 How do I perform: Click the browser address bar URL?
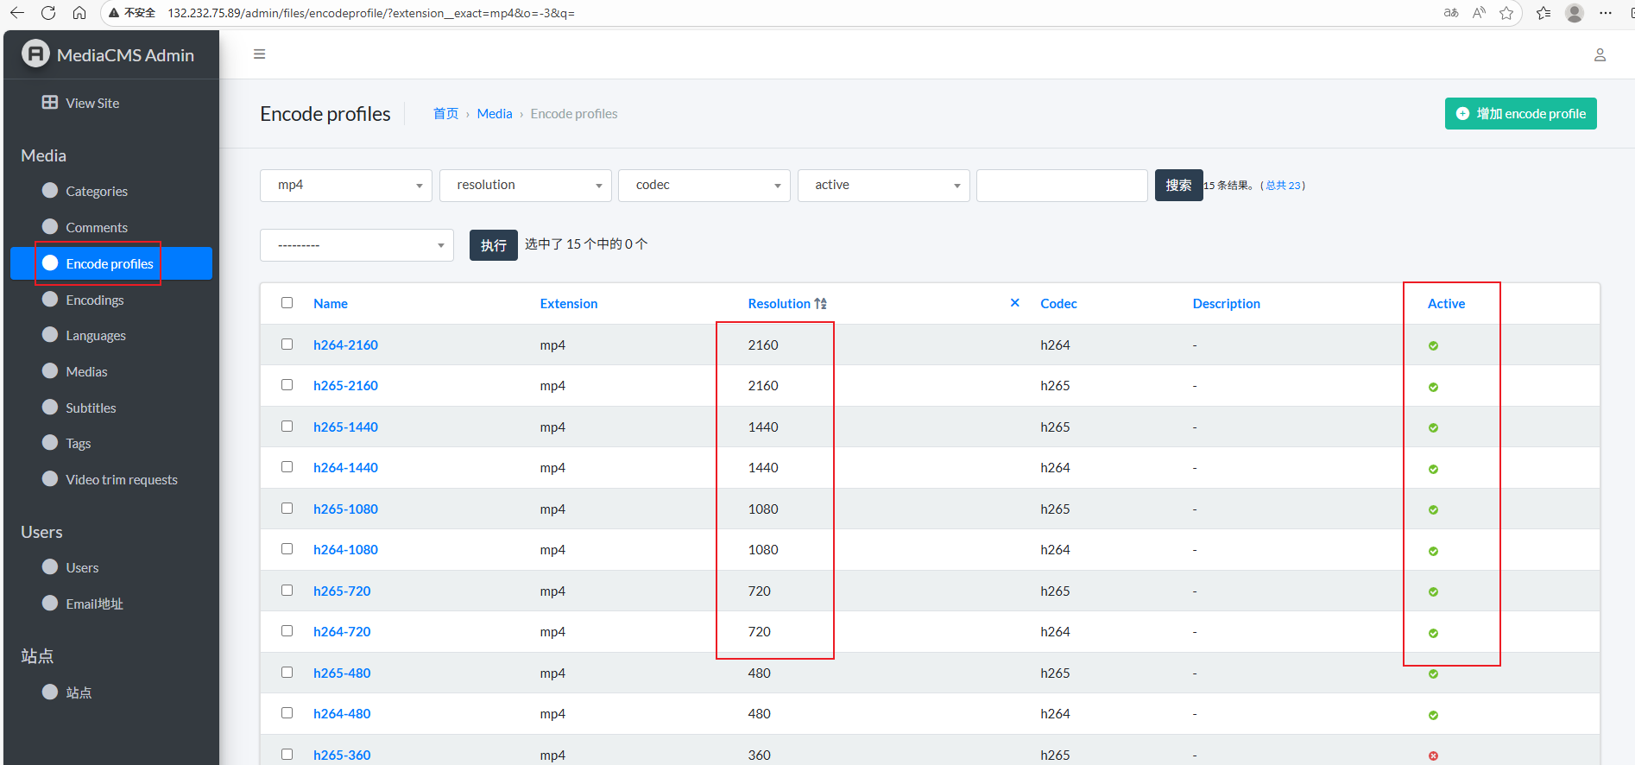371,13
